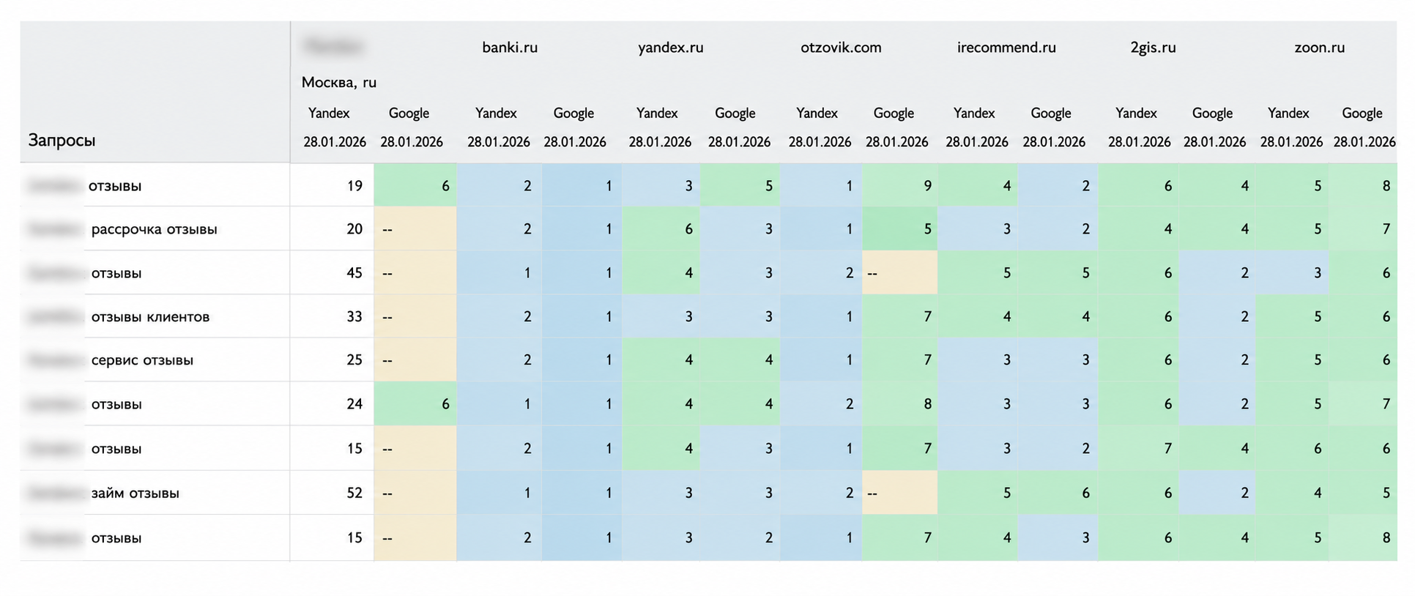Screen dimensions: 1415x596
Task: Click the Запросы column header
Action: 62,140
